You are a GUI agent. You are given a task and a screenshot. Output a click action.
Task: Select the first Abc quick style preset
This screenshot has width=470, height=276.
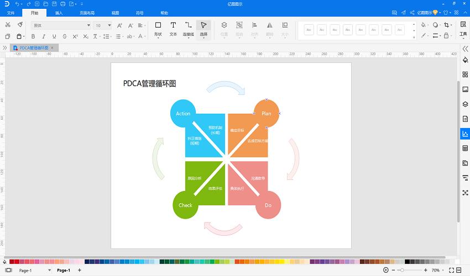pyautogui.click(x=309, y=30)
